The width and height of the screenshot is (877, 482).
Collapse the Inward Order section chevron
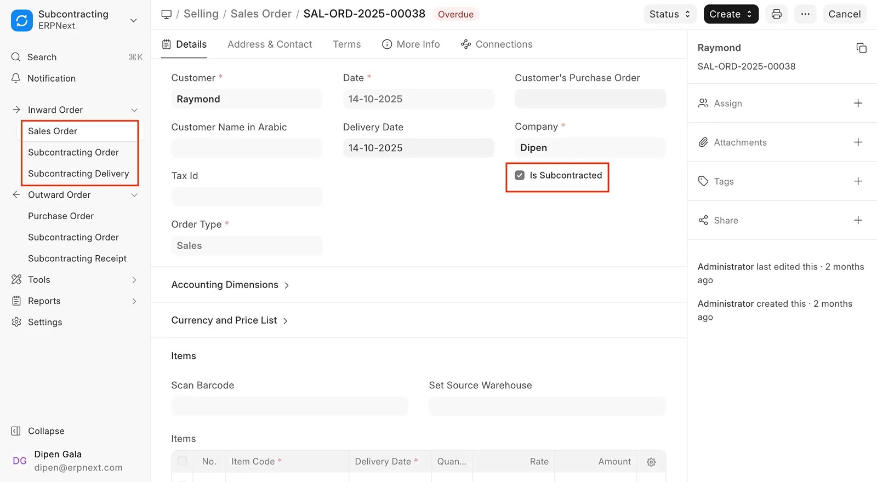pyautogui.click(x=134, y=110)
